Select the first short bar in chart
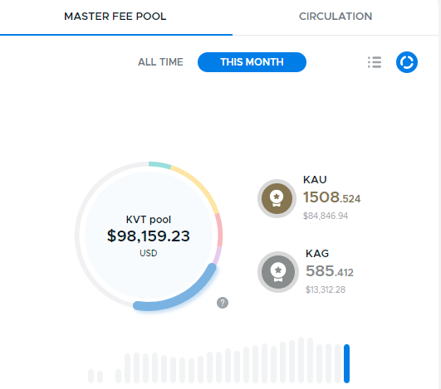Screen dimensions: 441x389 pyautogui.click(x=91, y=376)
